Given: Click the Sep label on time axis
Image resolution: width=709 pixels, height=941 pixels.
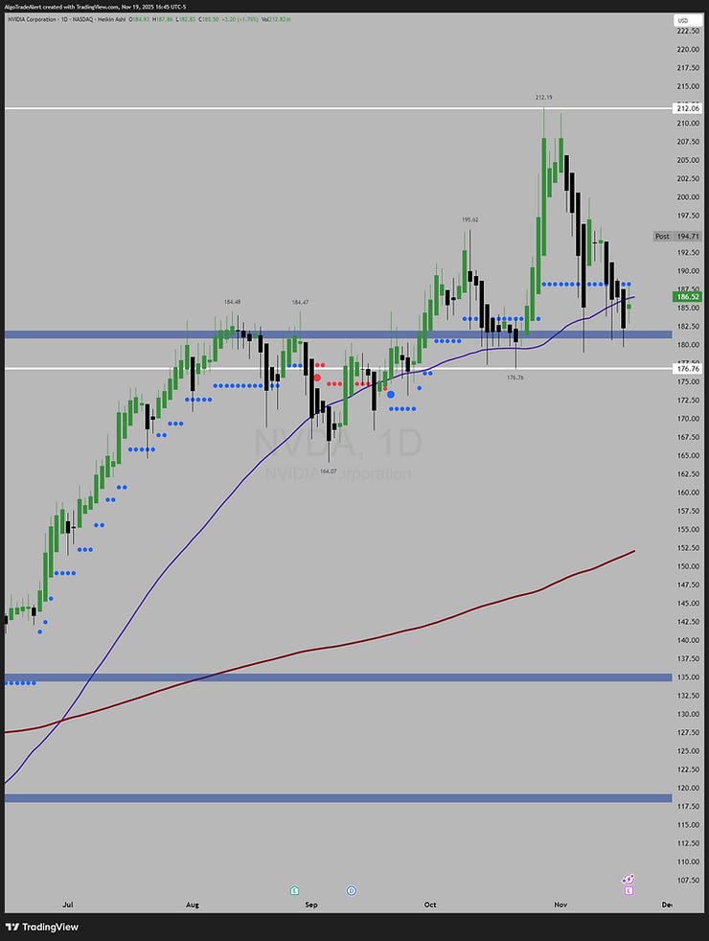Looking at the screenshot, I should click(310, 905).
